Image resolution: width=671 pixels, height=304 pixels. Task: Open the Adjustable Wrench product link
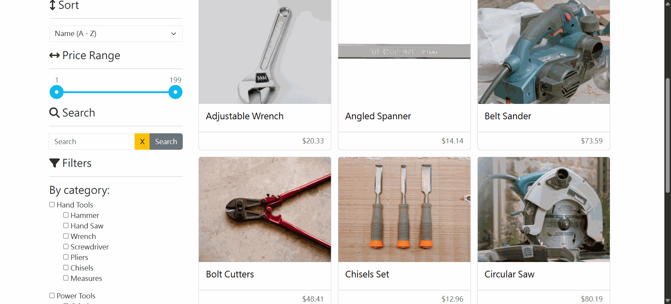[245, 116]
